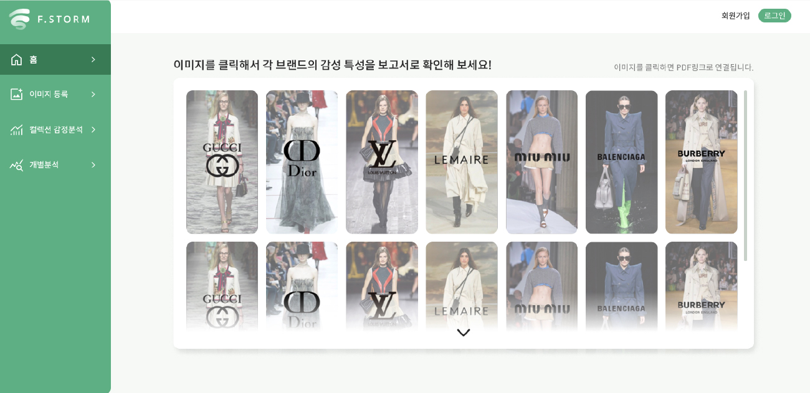
Task: Click the 로그인 button
Action: [x=774, y=16]
